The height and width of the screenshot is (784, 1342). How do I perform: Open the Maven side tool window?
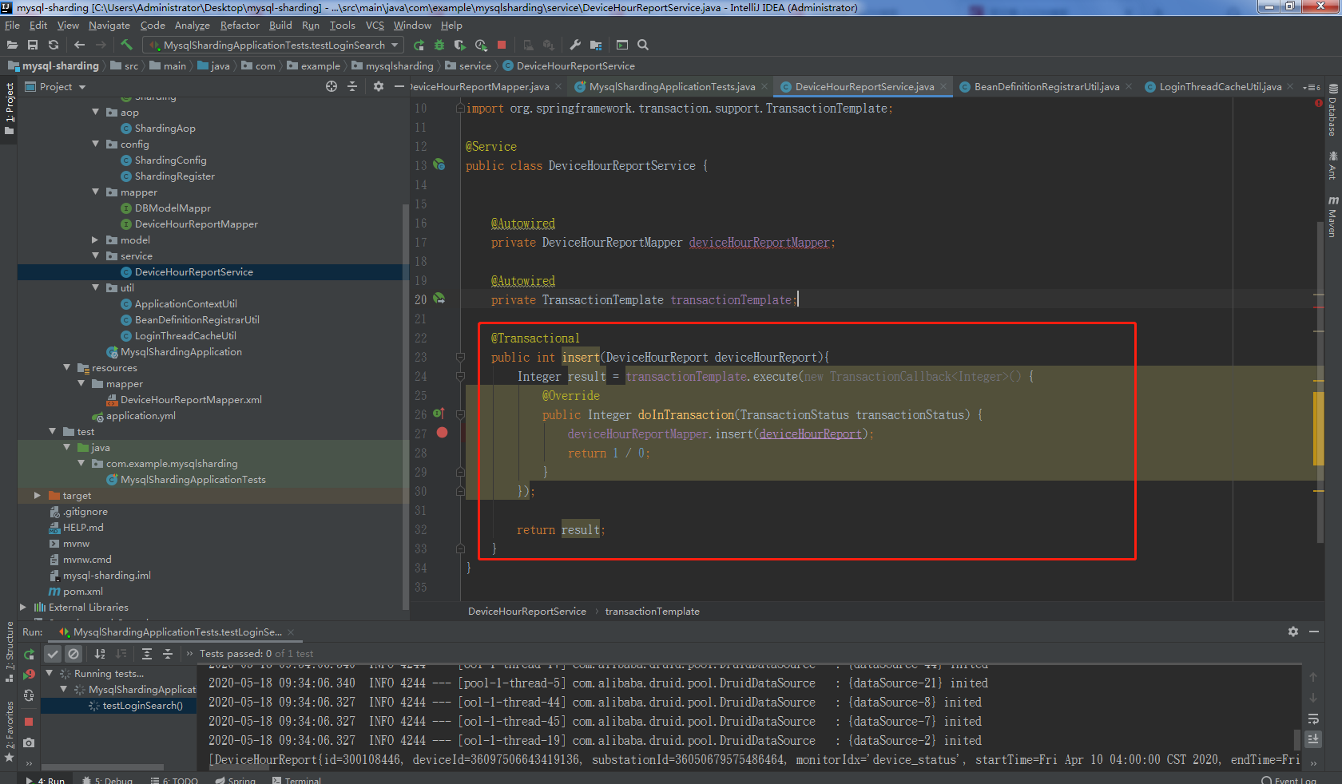(1332, 216)
